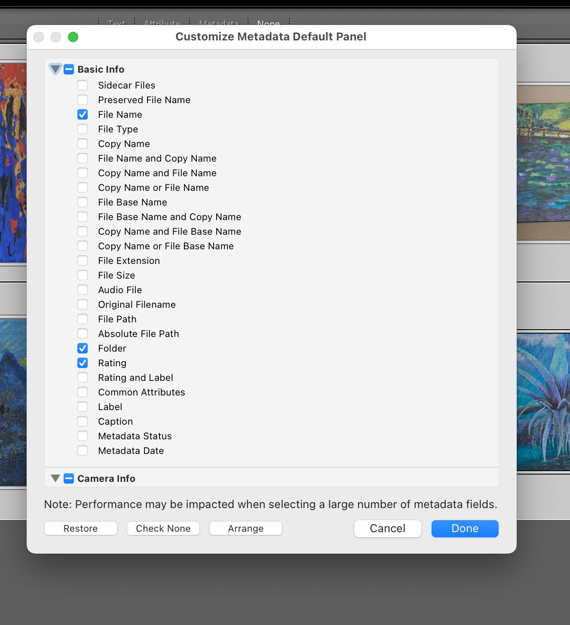570x625 pixels.
Task: Disable the File Name checkbox
Action: coord(83,114)
